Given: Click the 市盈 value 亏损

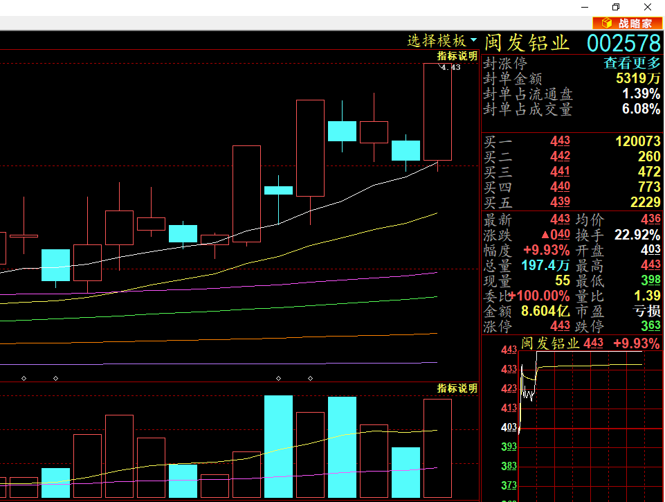Looking at the screenshot, I should tap(647, 311).
